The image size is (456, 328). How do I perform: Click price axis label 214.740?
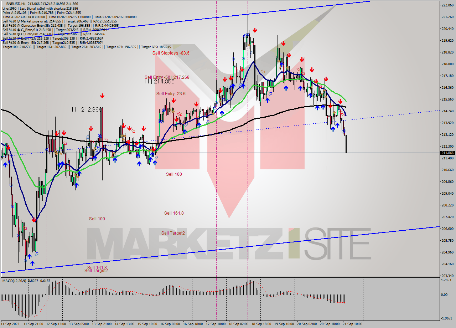[447, 111]
